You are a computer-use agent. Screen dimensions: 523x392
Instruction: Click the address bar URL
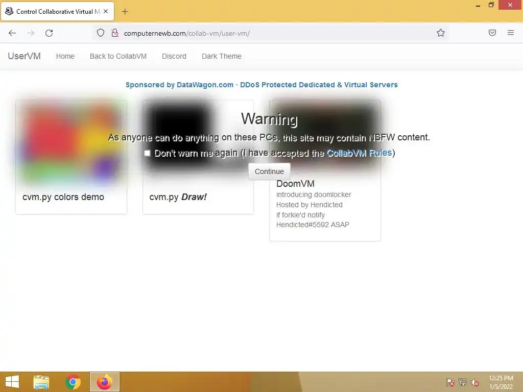187,33
